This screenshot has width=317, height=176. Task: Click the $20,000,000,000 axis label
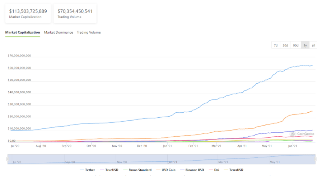click(19, 116)
